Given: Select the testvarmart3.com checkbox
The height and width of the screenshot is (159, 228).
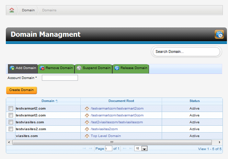Looking at the screenshot, I should (x=11, y=115).
